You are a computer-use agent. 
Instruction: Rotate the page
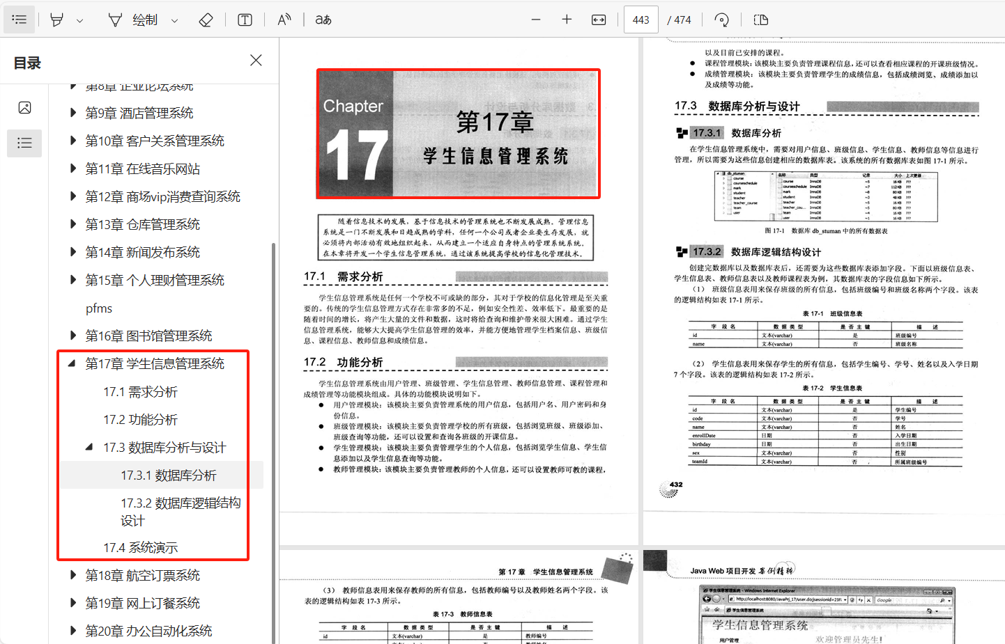pyautogui.click(x=721, y=19)
